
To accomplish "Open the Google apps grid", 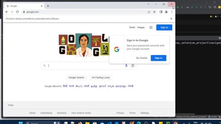I will tap(151, 28).
